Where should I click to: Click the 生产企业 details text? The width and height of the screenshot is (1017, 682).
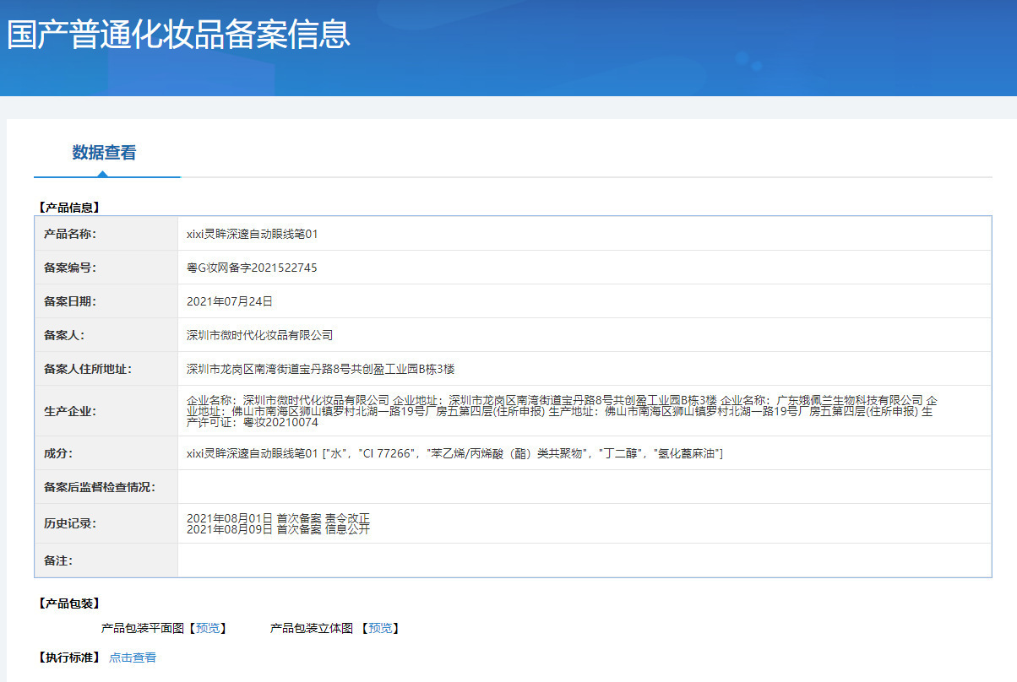point(561,411)
